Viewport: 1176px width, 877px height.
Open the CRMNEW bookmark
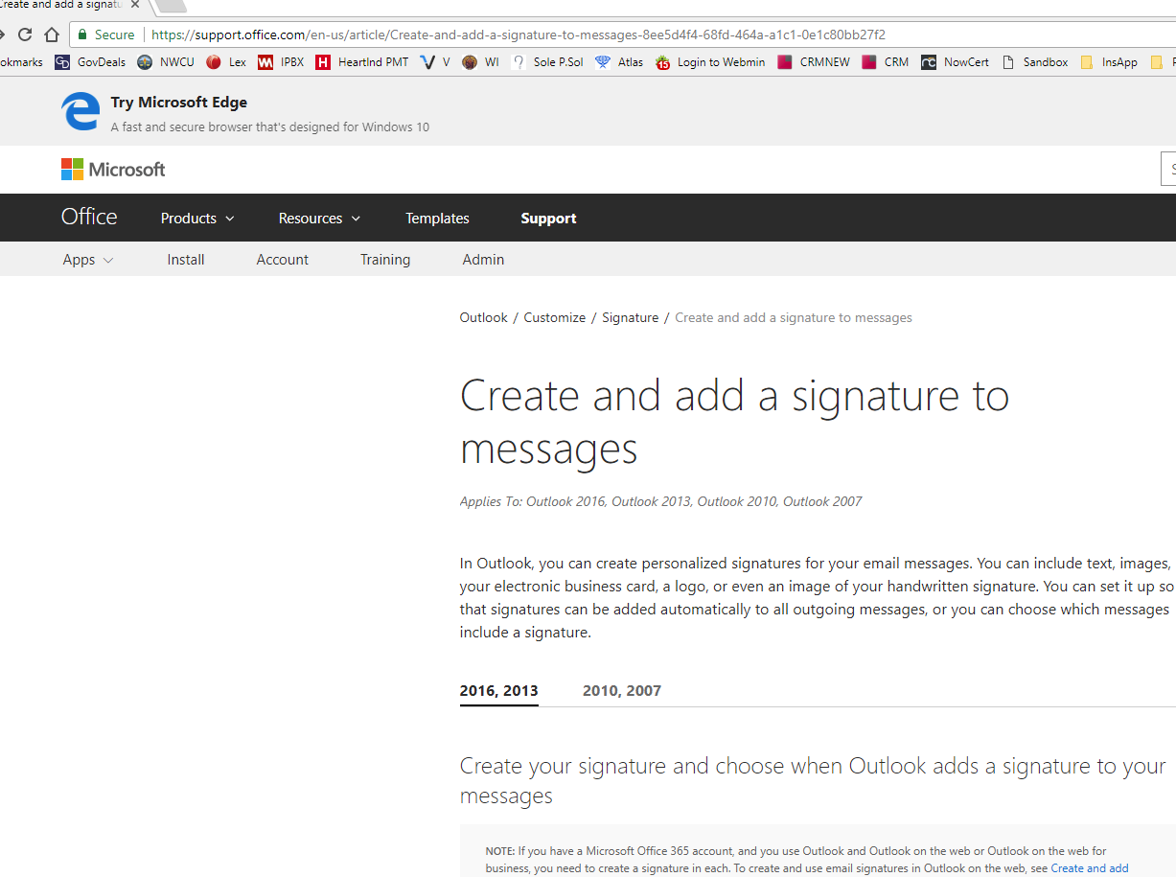pyautogui.click(x=814, y=62)
